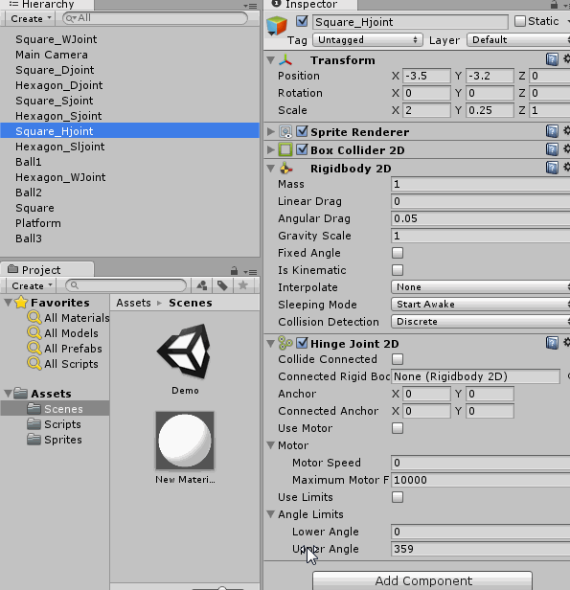The width and height of the screenshot is (570, 590).
Task: Select All Models saved search
Action: [63, 333]
